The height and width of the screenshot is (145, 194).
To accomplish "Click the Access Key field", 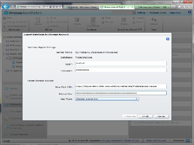I will pos(121,93).
